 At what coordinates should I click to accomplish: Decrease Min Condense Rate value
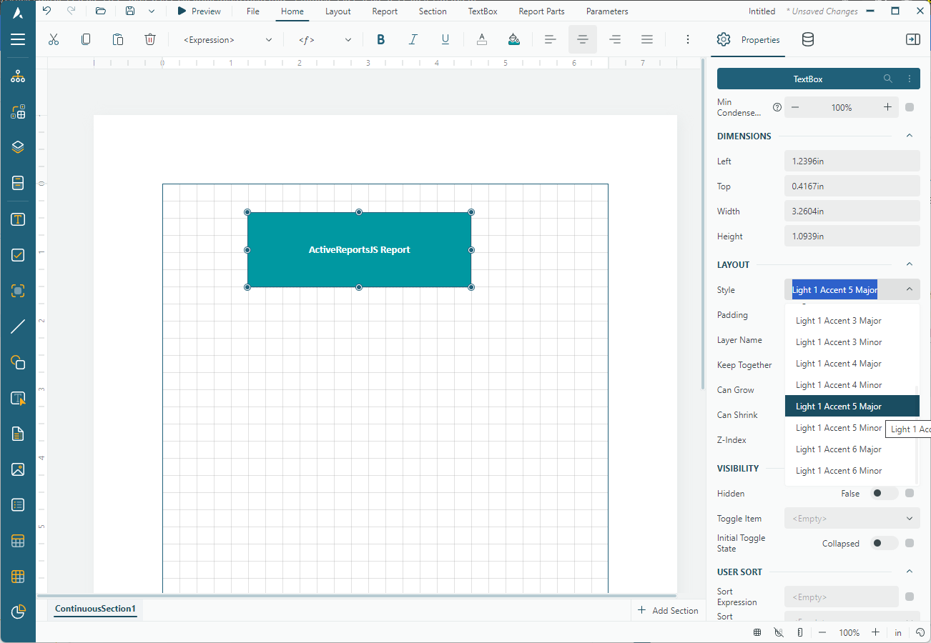click(x=795, y=107)
